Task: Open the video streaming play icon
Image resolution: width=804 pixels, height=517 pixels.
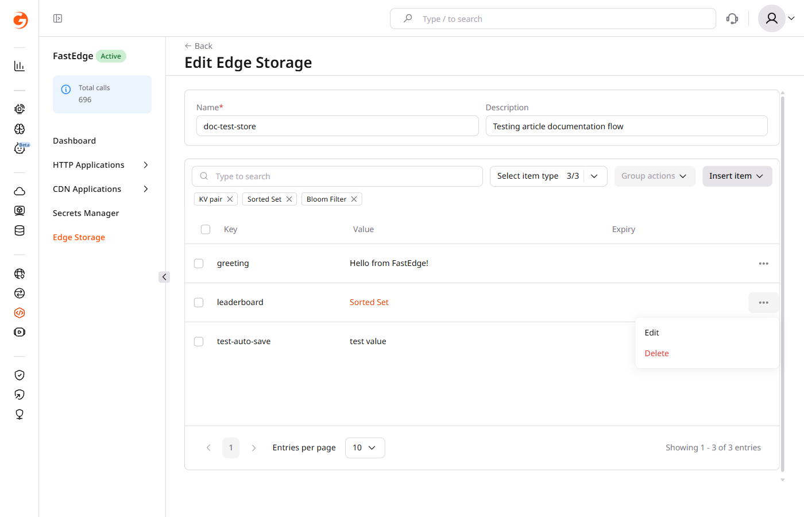Action: [x=20, y=332]
